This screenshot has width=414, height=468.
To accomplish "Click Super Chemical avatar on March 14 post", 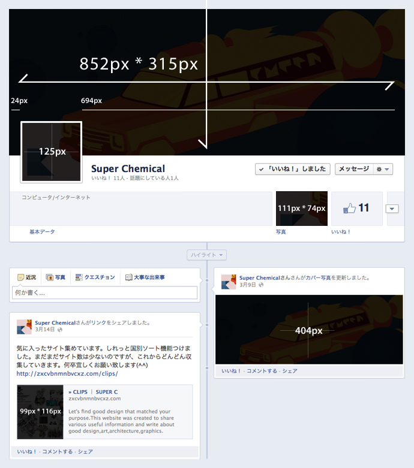I will (24, 327).
